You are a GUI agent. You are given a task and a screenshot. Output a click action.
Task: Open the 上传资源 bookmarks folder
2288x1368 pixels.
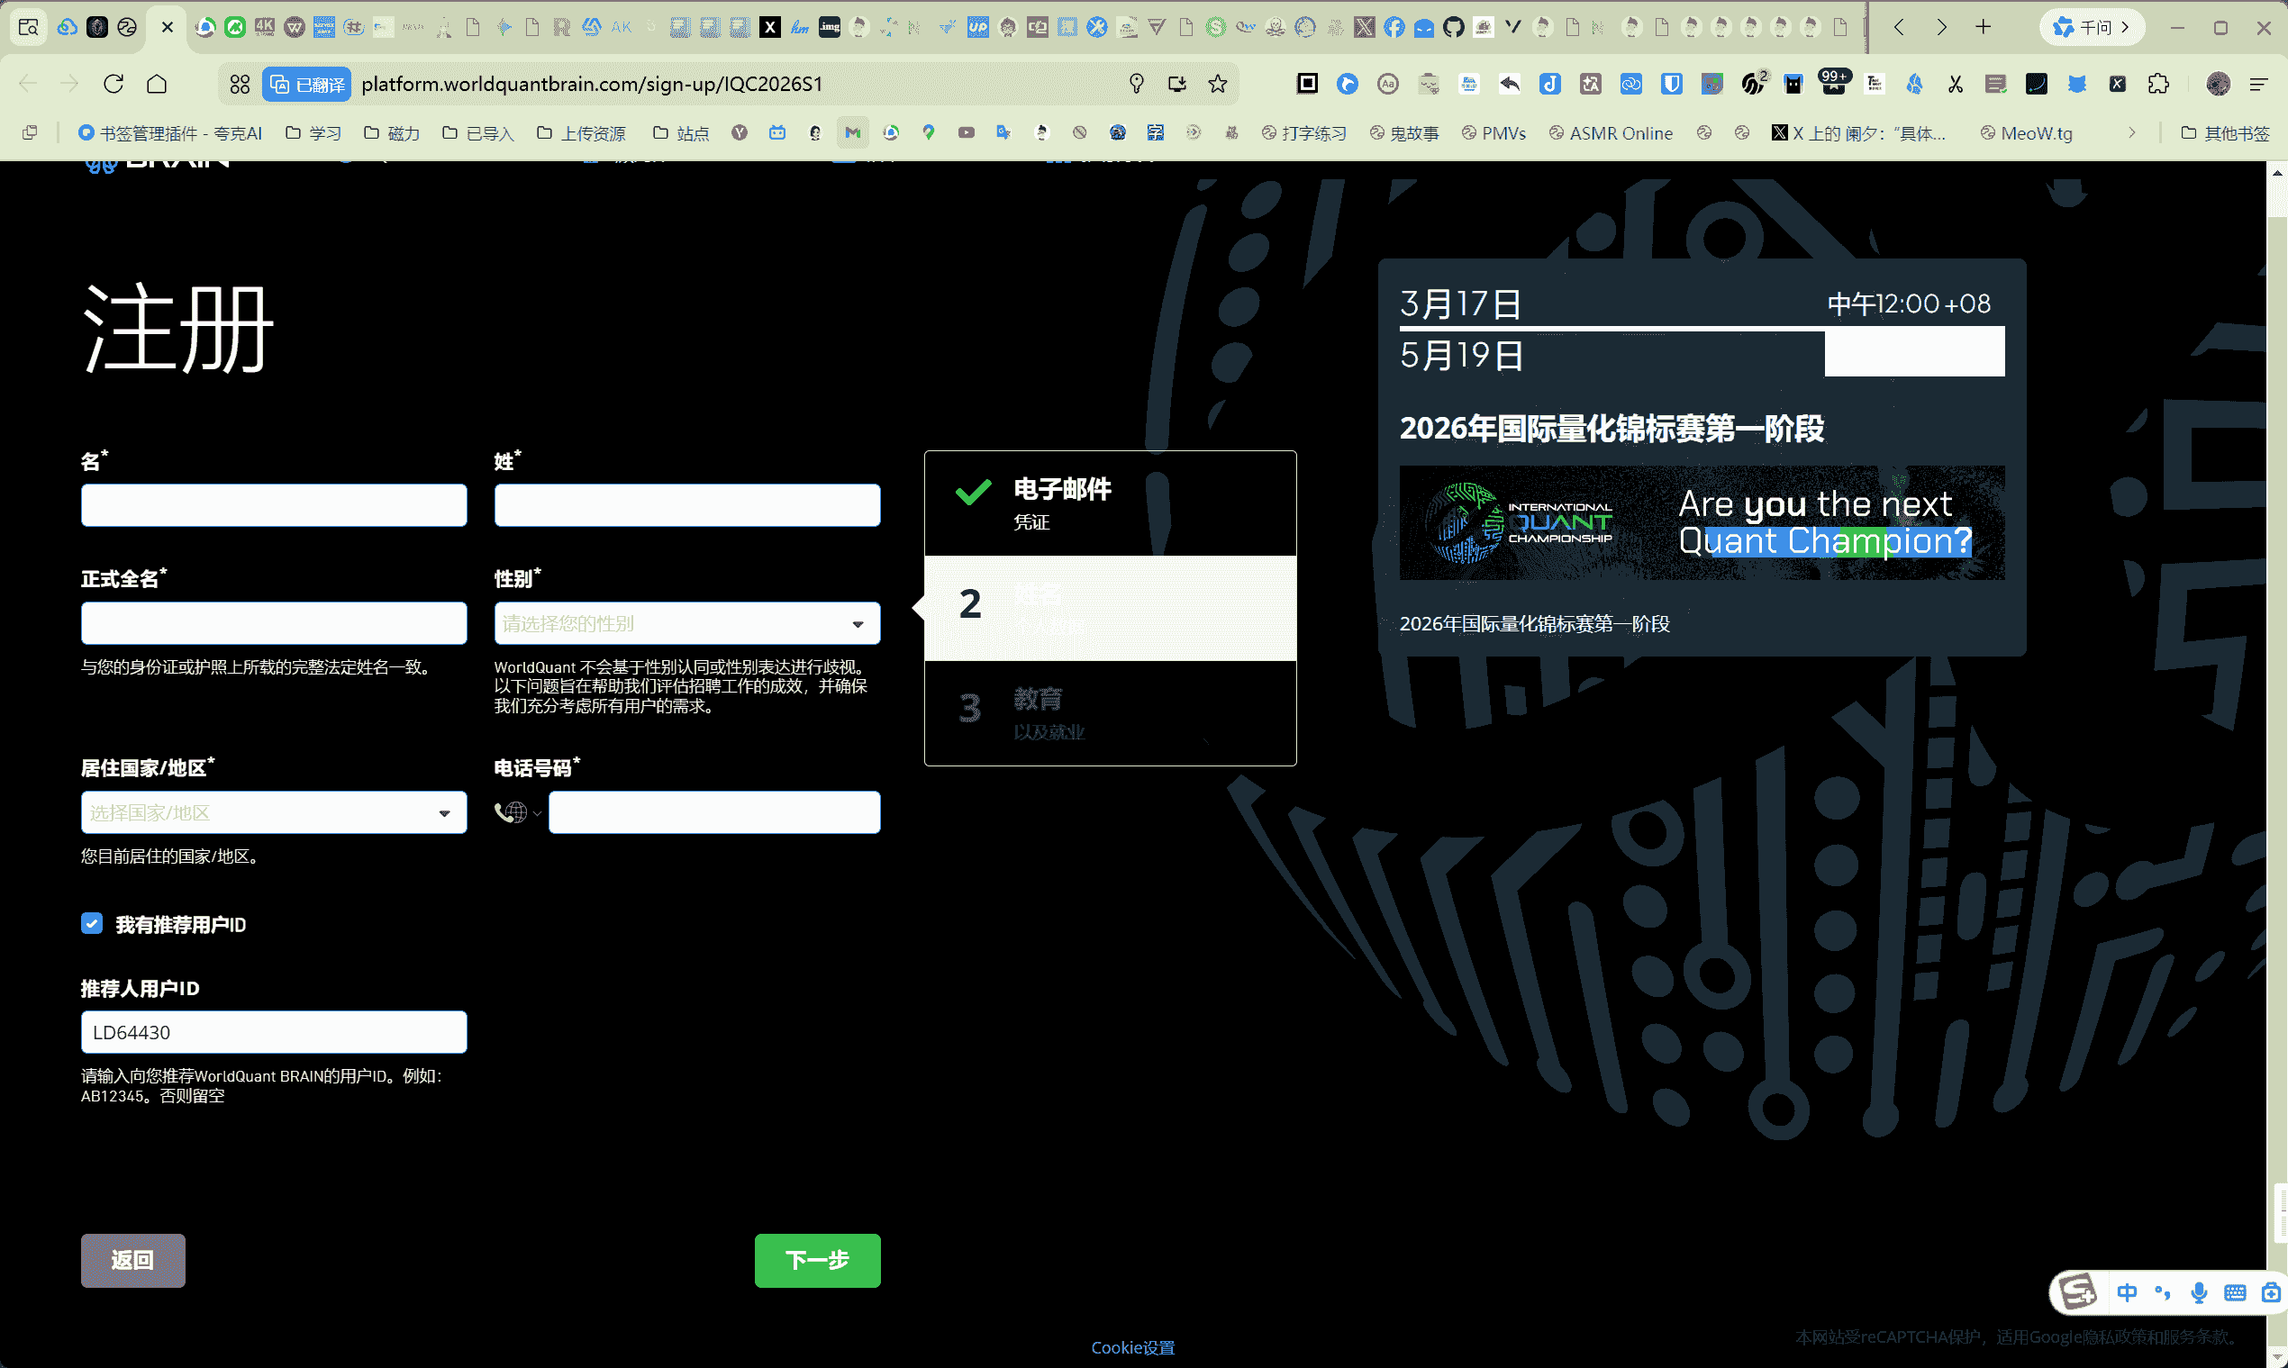coord(582,132)
